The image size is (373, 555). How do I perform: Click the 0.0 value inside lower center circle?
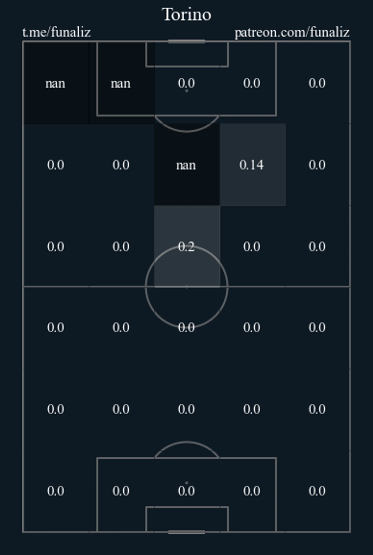tap(186, 327)
